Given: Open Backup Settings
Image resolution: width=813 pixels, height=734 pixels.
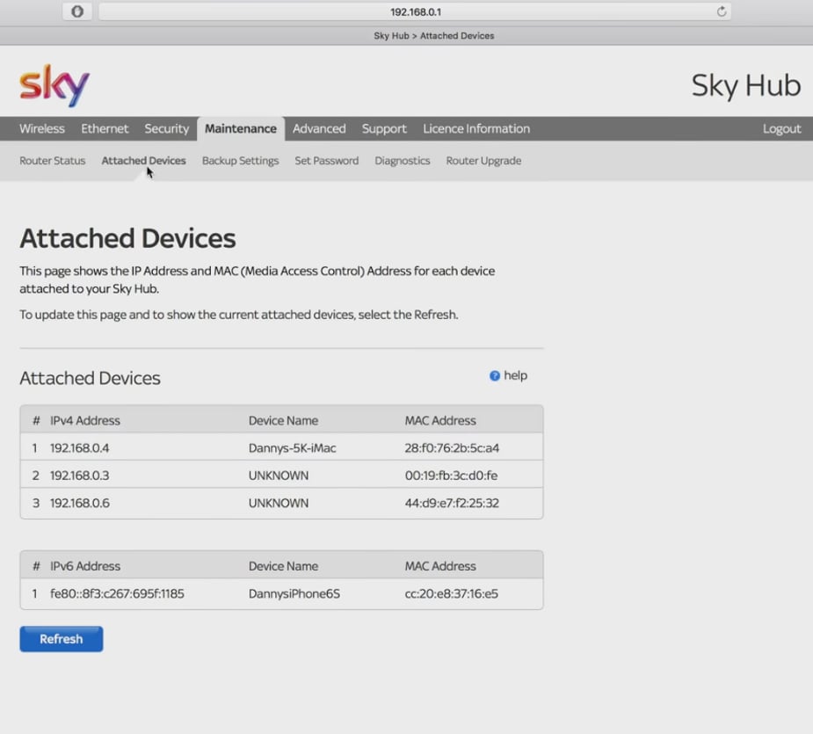Looking at the screenshot, I should 241,161.
